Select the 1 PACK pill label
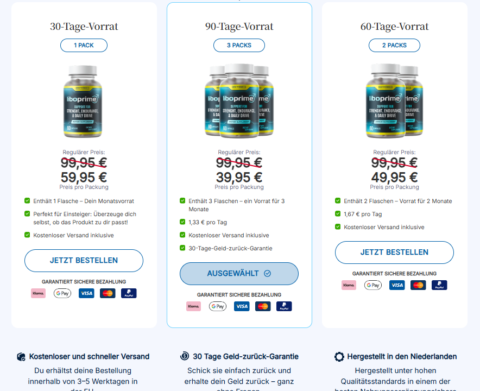 point(84,45)
